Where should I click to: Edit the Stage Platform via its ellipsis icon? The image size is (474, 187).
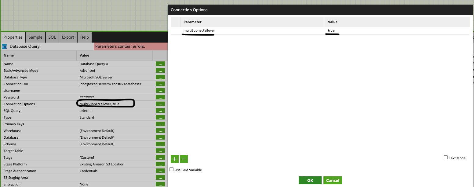[160, 164]
